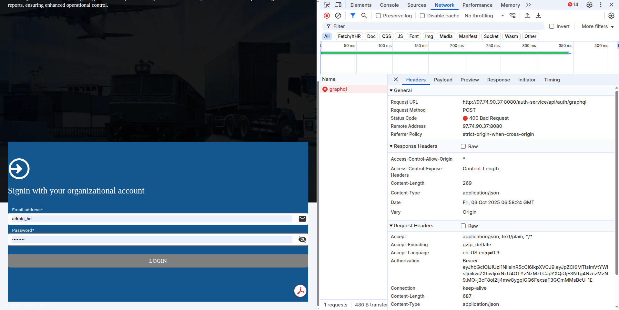
Task: Toggle the device toolbar icon
Action: 338,5
